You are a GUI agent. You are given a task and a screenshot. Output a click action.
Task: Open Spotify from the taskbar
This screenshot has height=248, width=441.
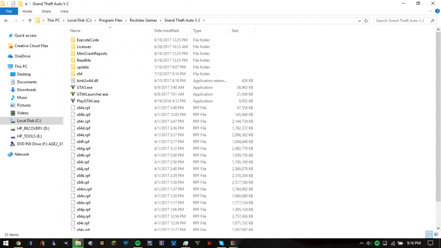(138, 243)
